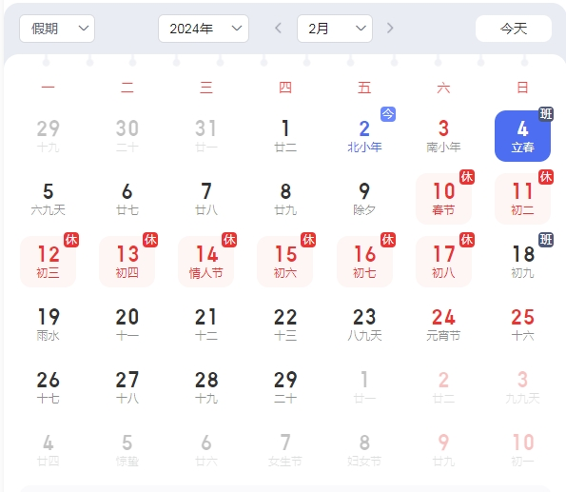This screenshot has height=492, width=566.
Task: Select February 18 初九
Action: pyautogui.click(x=522, y=262)
